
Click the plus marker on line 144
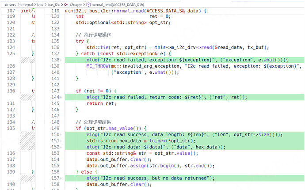click(x=61, y=97)
